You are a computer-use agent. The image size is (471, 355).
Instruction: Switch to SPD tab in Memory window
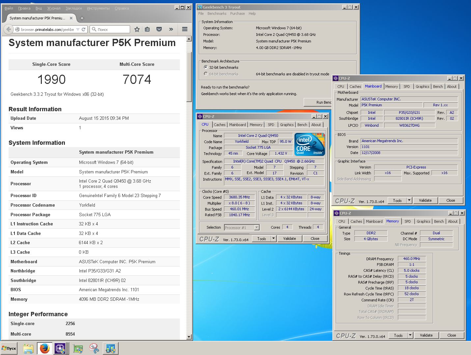click(x=408, y=221)
